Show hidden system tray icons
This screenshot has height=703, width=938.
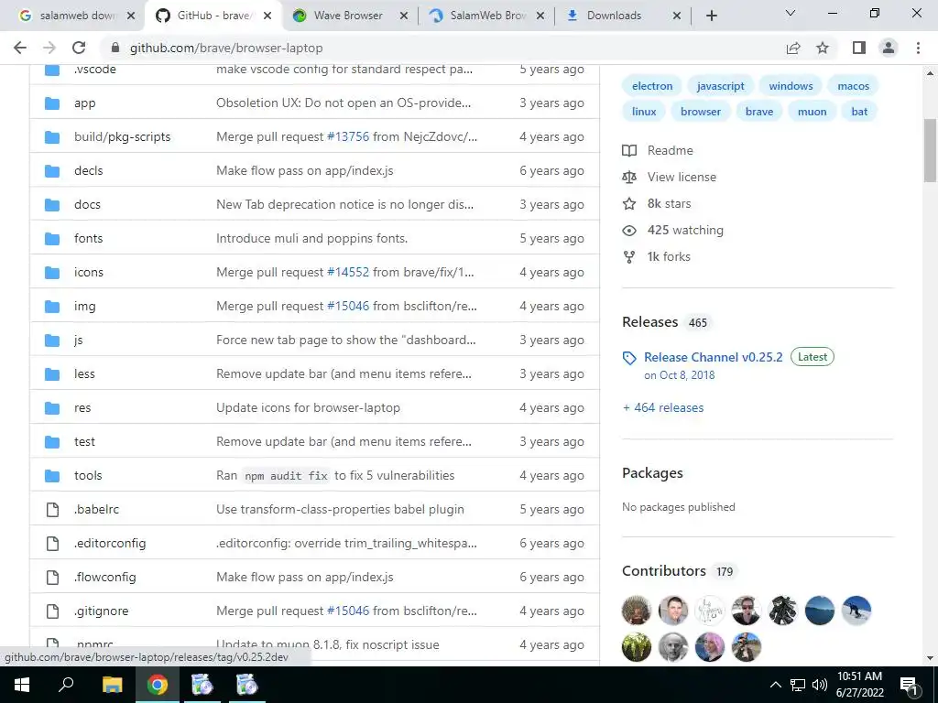click(x=775, y=685)
